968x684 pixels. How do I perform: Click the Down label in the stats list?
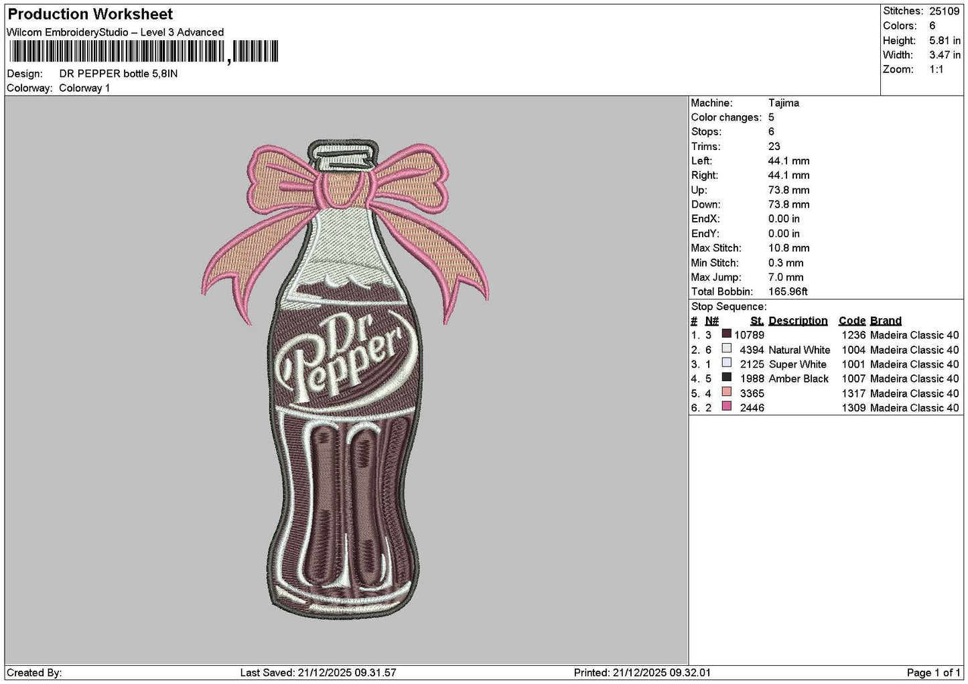click(x=706, y=205)
